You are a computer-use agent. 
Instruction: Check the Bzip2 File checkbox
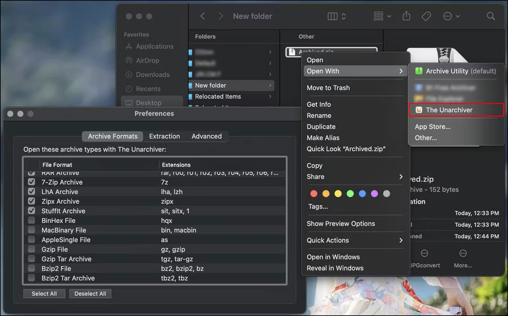pos(32,268)
